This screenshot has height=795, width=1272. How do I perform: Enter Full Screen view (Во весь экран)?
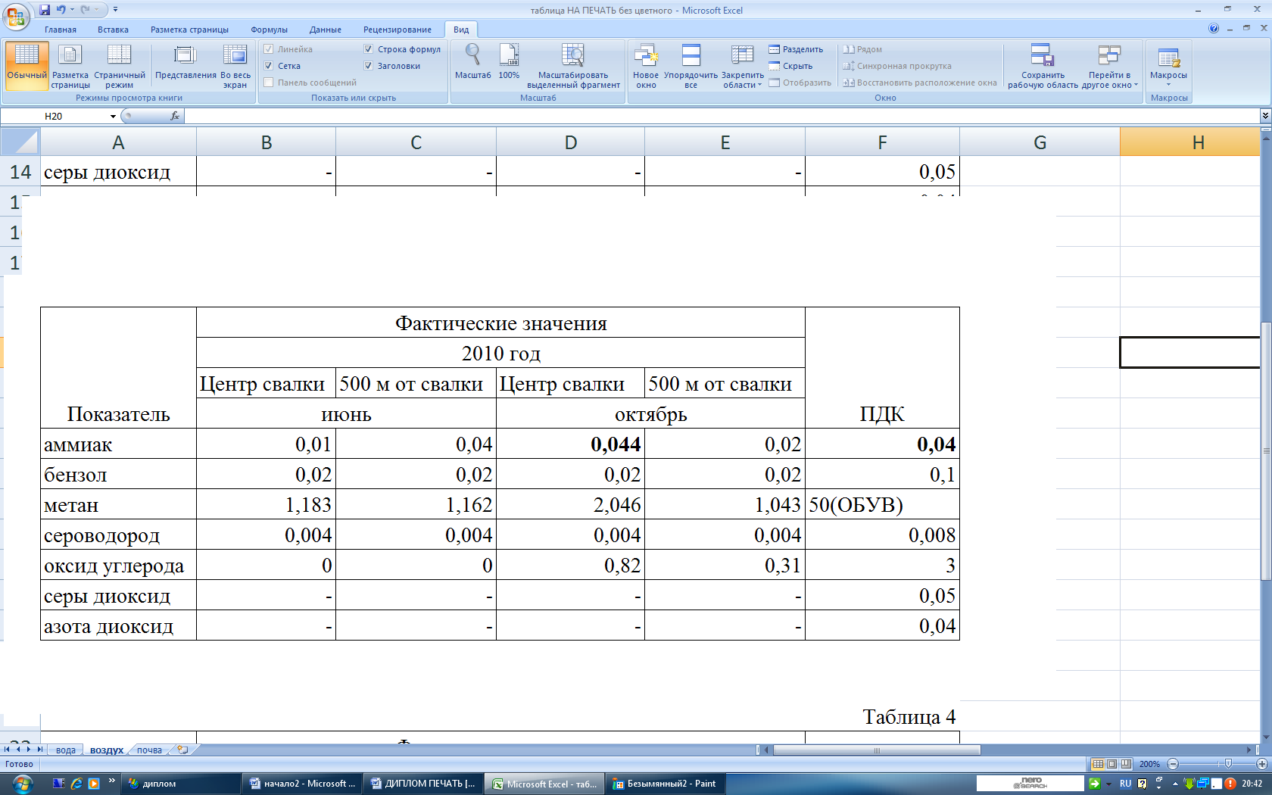coord(235,66)
